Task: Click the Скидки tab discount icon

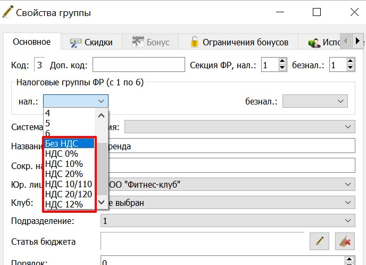Action: 76,43
